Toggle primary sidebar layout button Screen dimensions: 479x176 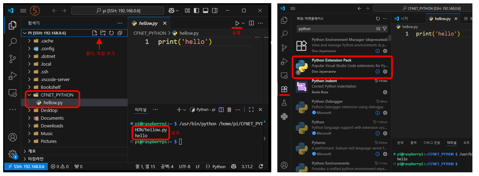click(x=196, y=11)
